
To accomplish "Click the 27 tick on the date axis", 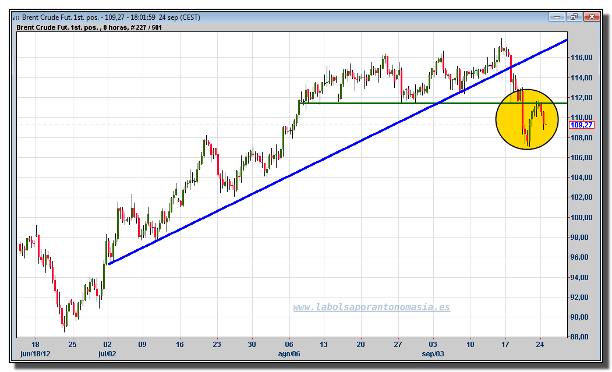I will 398,345.
